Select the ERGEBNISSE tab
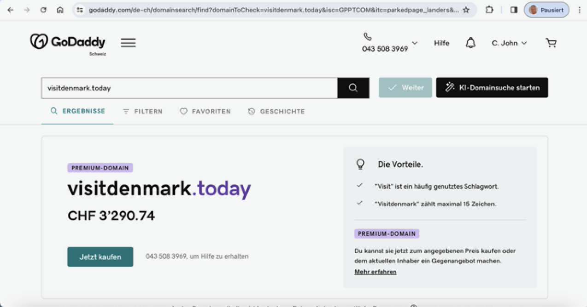Image resolution: width=587 pixels, height=307 pixels. pos(77,111)
